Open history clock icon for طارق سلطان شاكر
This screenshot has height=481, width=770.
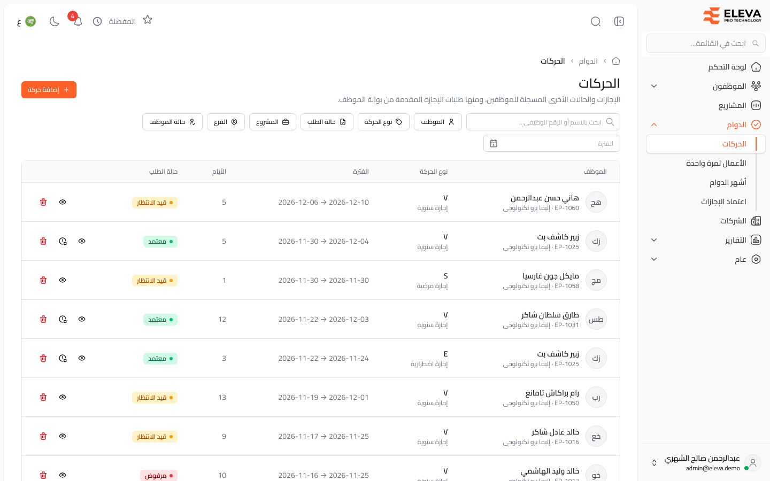(63, 319)
